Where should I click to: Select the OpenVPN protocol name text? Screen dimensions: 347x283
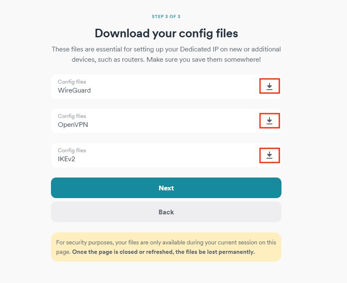[x=73, y=125]
